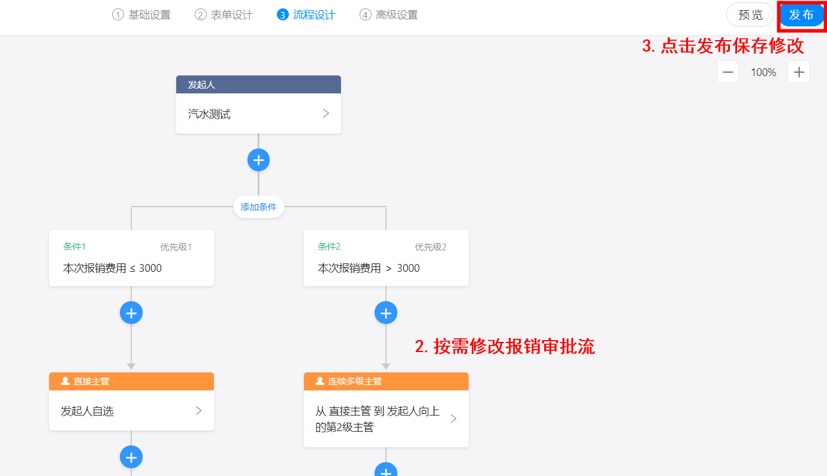Click the 发起人自选 text
Screen dimensions: 827x476
coord(87,411)
